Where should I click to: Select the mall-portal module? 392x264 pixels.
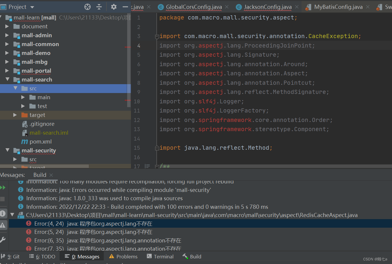(x=36, y=71)
